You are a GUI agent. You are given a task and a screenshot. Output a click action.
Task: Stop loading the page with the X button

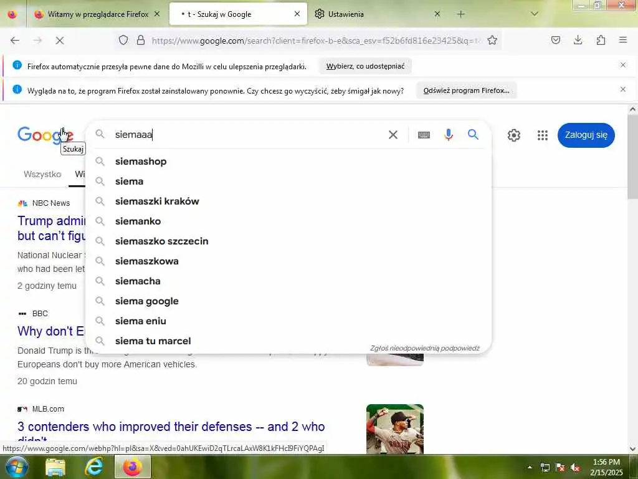[x=59, y=41]
